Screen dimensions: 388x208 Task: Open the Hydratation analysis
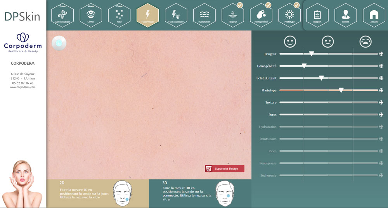[x=204, y=15]
